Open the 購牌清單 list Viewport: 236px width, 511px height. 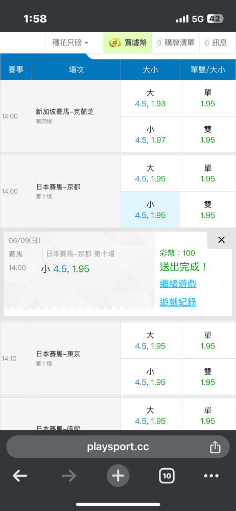coord(175,43)
